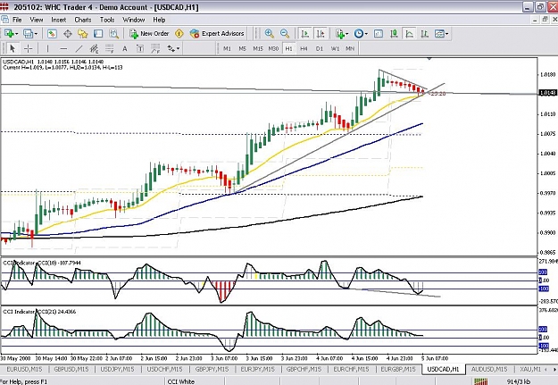558x385 pixels.
Task: Select the Text Label 'T' tool
Action: coord(140,48)
